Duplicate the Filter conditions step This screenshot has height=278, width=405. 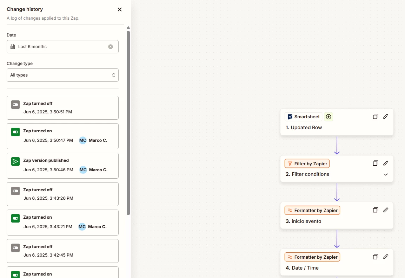[x=376, y=163]
